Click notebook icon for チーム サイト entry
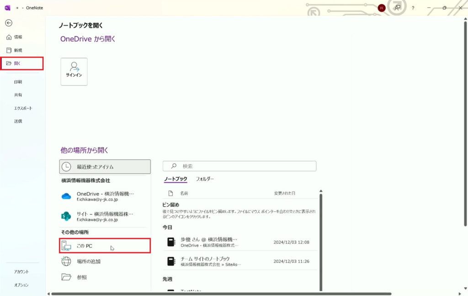The image size is (468, 296). coord(171,261)
